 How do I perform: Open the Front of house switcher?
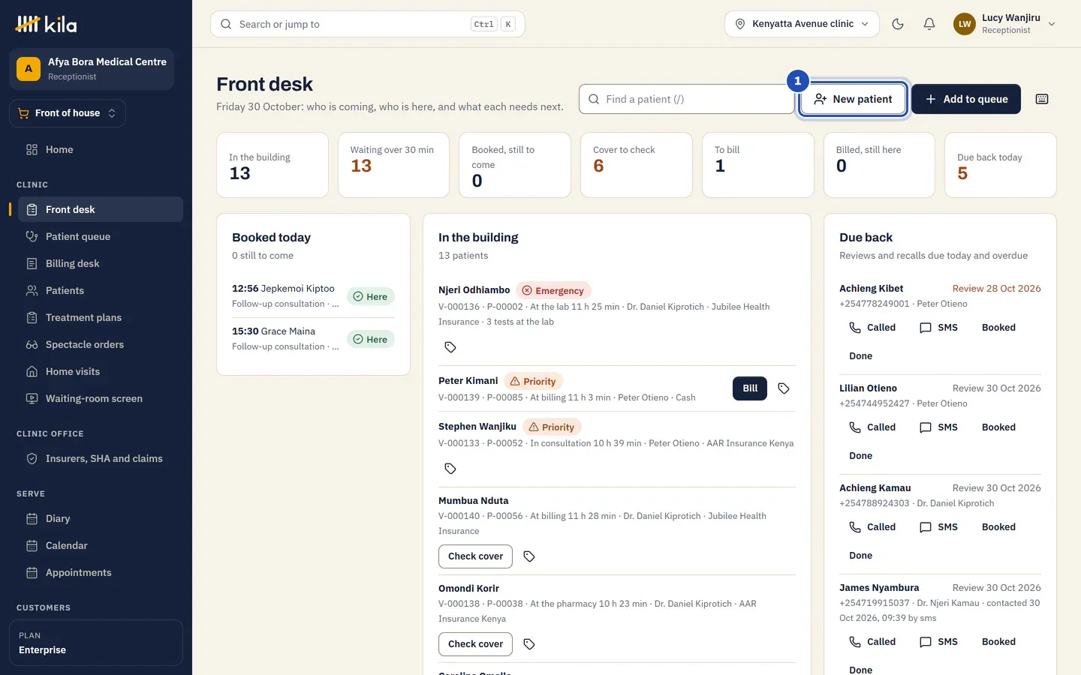click(x=68, y=113)
